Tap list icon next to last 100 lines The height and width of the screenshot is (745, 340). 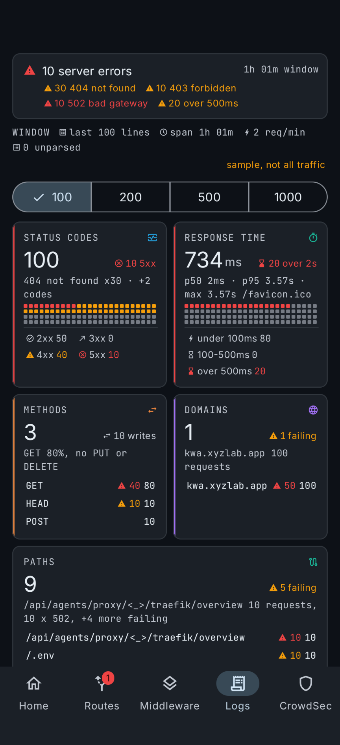pyautogui.click(x=63, y=132)
